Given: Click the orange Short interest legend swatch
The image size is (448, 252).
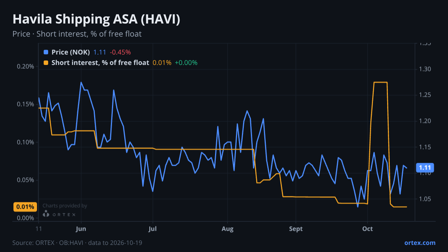Looking at the screenshot, I should (x=46, y=63).
